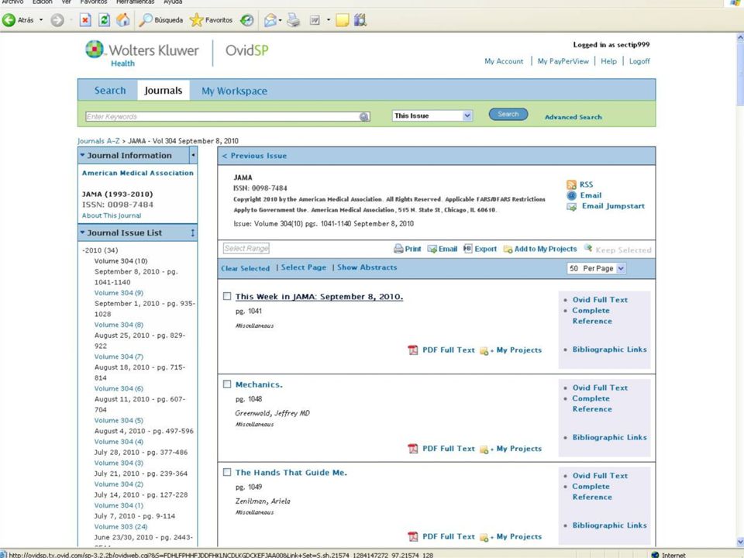This screenshot has height=558, width=744.
Task: Print the page from browser toolbar
Action: pos(294,20)
